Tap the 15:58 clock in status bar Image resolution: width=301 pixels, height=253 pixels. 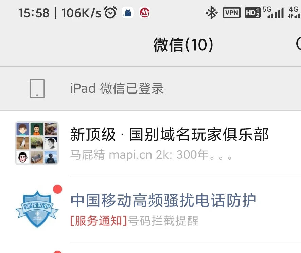(x=34, y=13)
